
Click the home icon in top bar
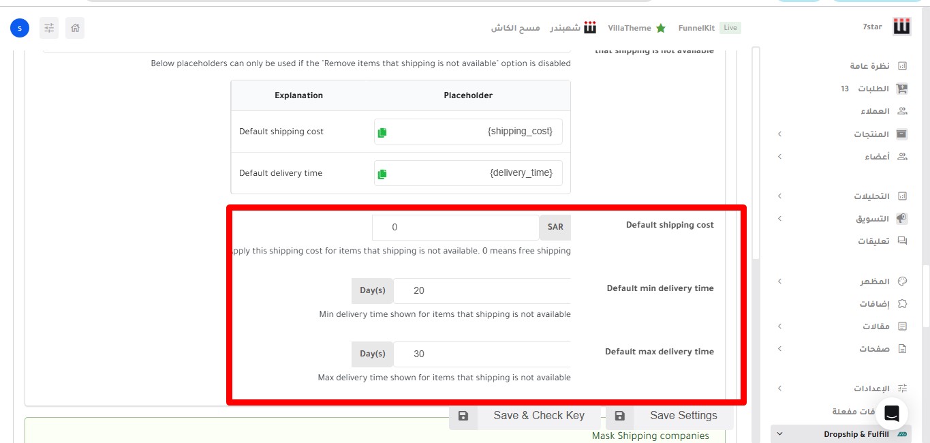pos(75,28)
